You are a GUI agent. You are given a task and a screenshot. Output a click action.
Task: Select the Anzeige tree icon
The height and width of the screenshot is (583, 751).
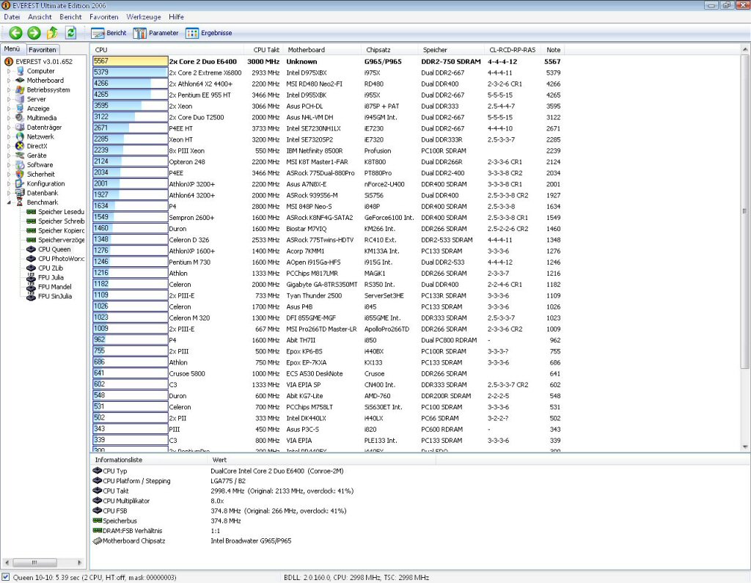pos(20,109)
